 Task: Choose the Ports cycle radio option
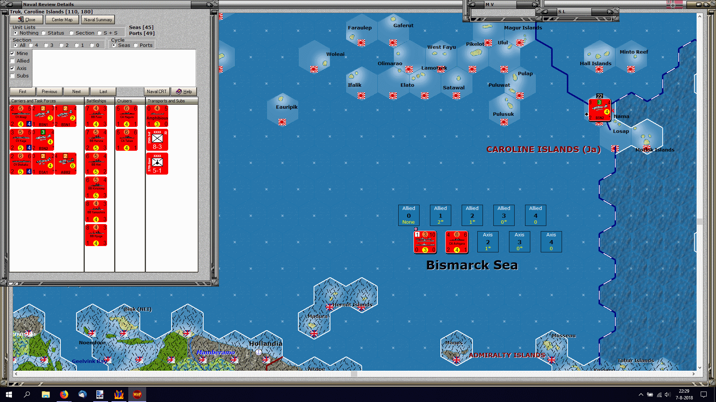[136, 45]
